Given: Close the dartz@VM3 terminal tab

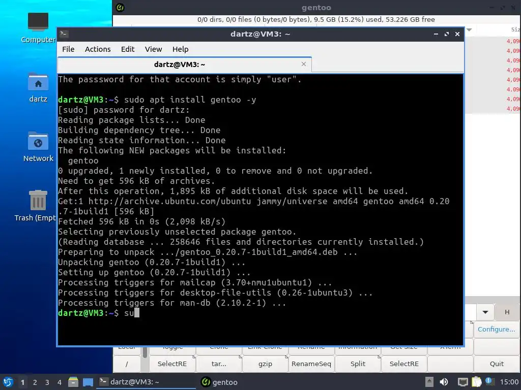Looking at the screenshot, I should tap(304, 64).
